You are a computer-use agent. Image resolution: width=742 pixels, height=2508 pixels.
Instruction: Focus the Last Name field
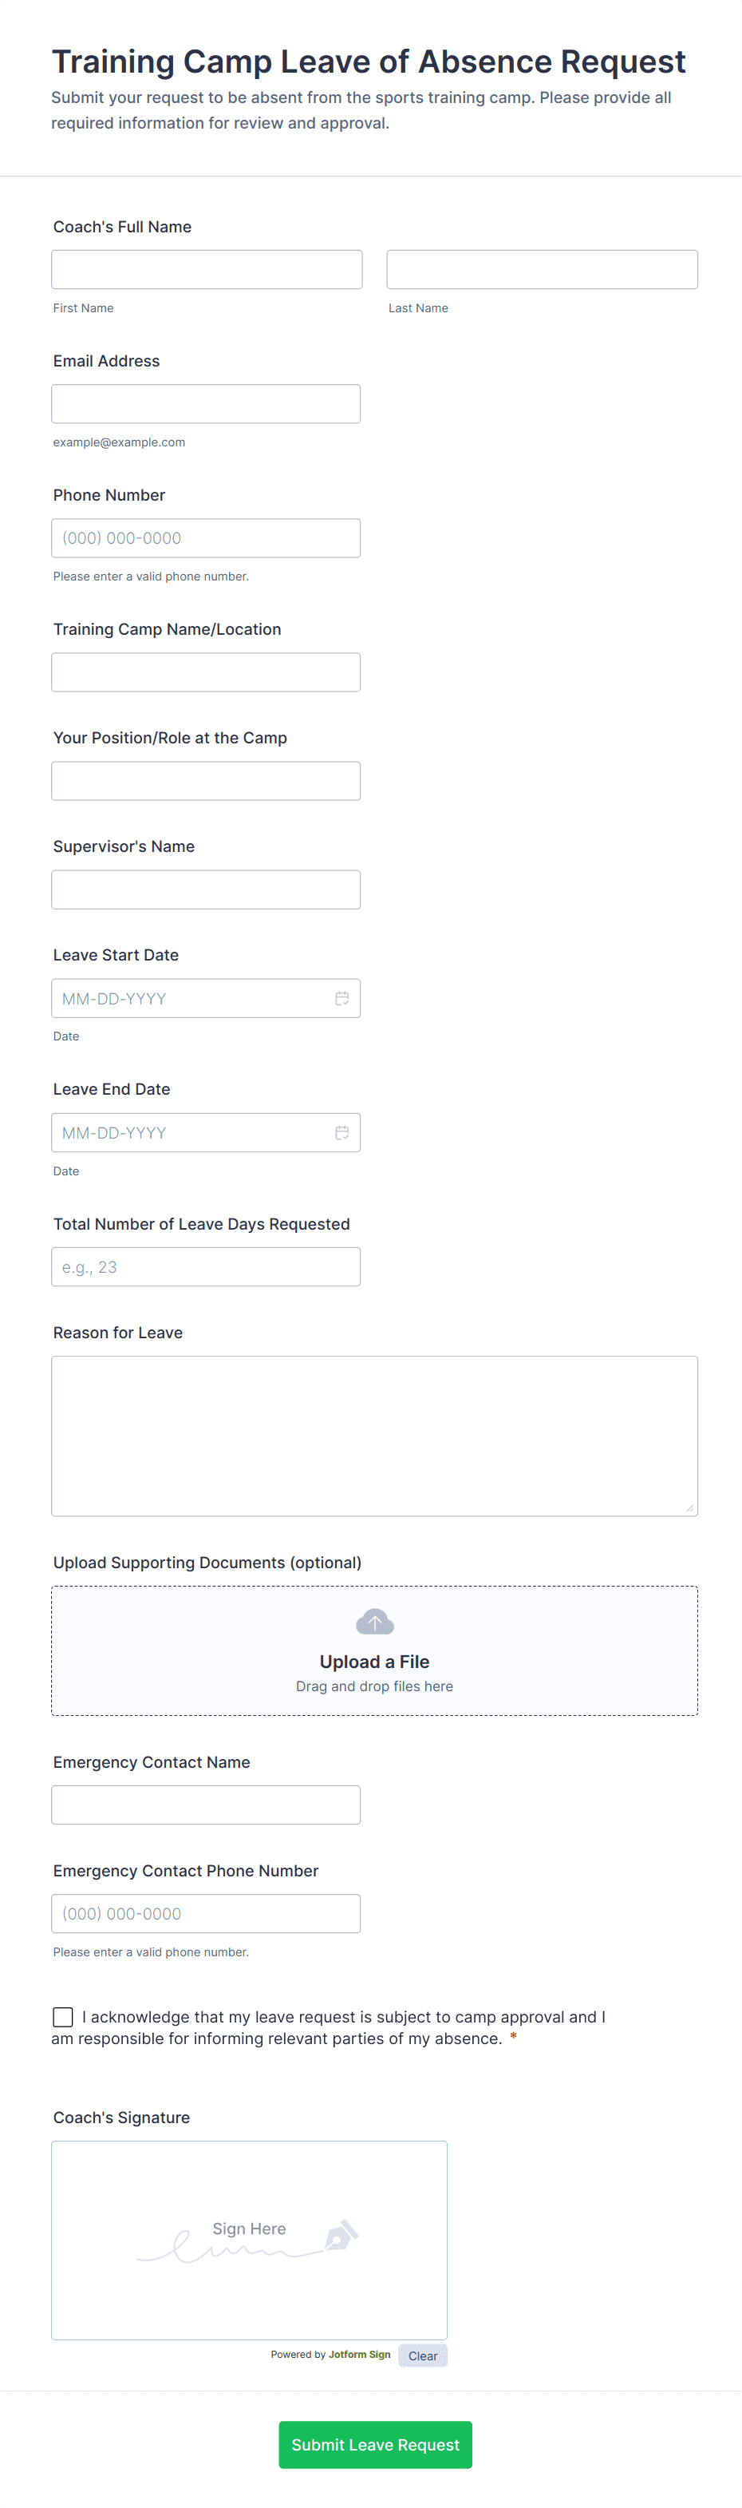coord(543,270)
